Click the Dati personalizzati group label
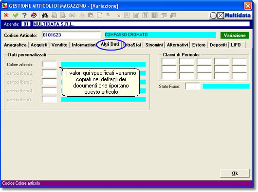 [x=27, y=55]
